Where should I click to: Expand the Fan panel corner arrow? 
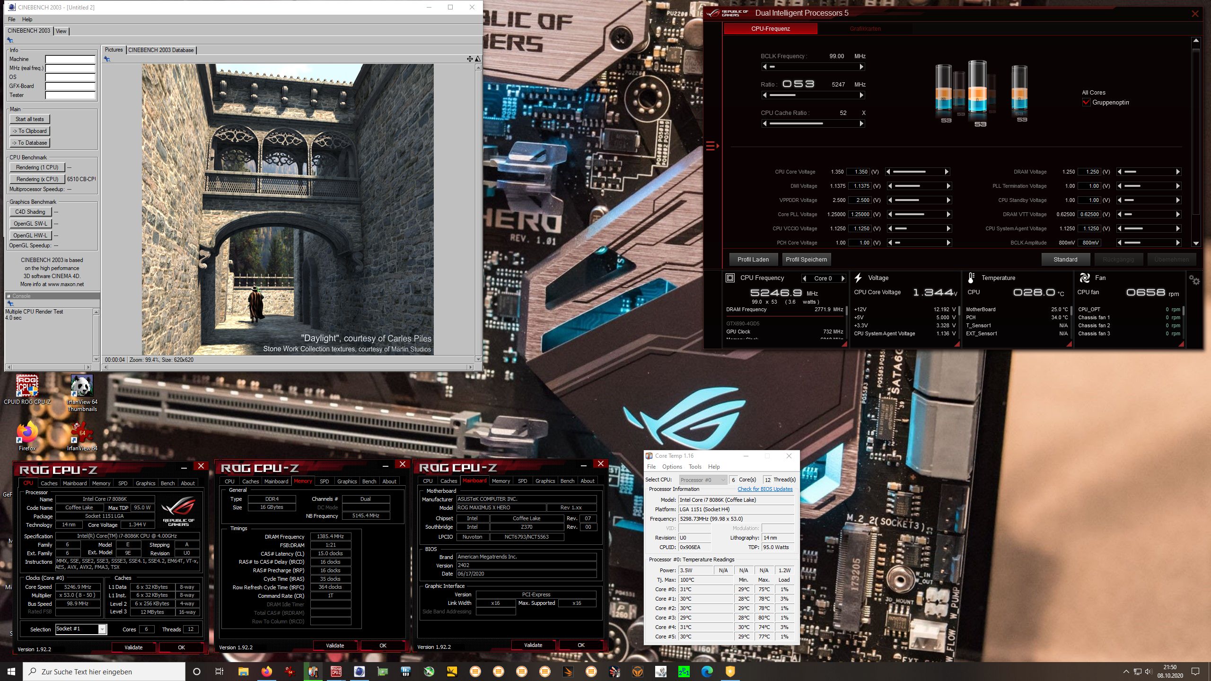point(1181,345)
